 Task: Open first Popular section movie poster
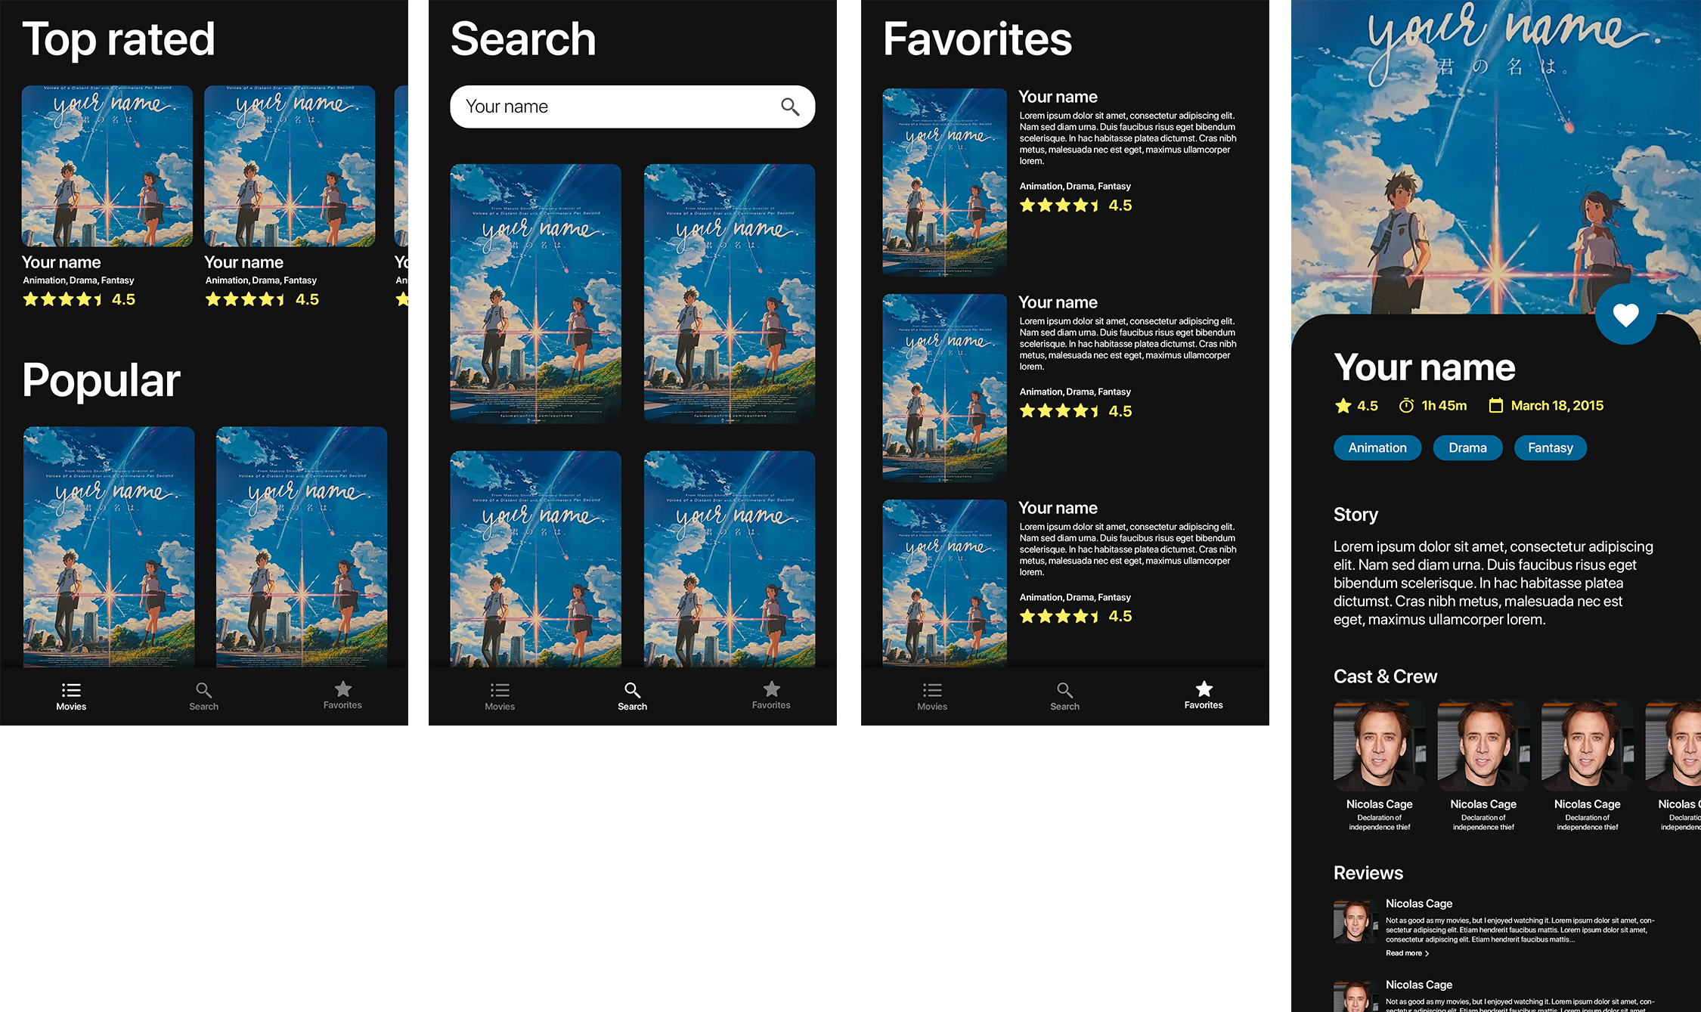click(x=109, y=546)
